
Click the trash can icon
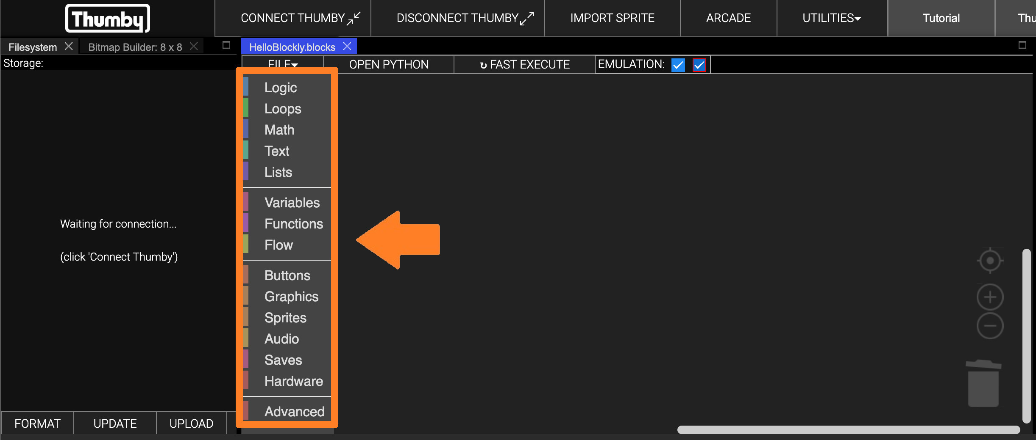coord(983,383)
